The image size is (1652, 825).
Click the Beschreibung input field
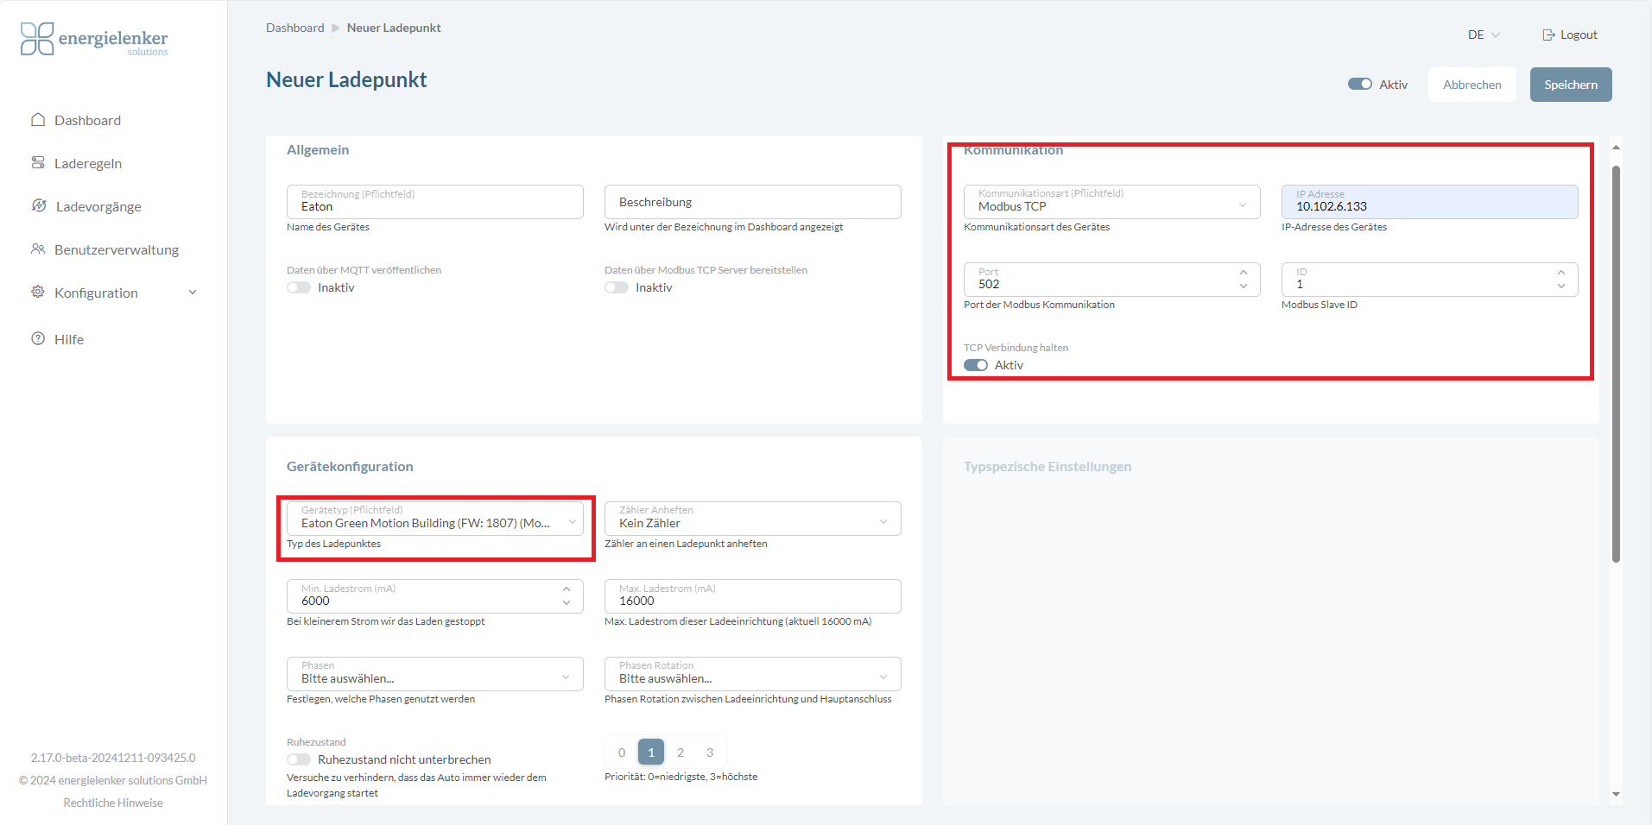tap(753, 202)
